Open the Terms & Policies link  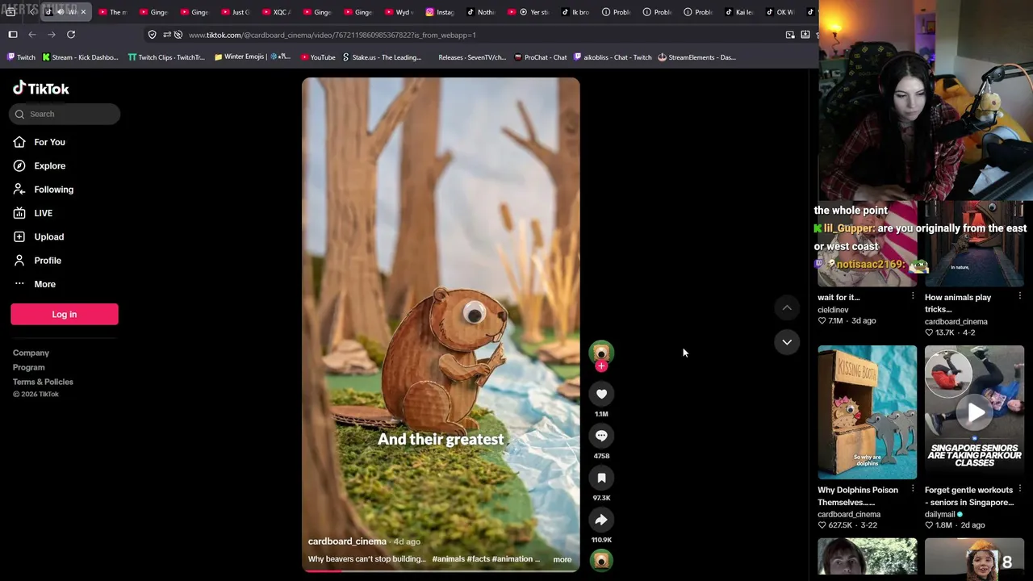pos(43,382)
